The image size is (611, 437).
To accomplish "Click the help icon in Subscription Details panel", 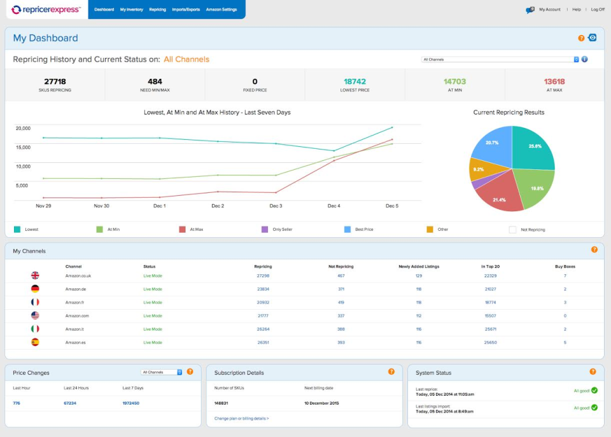I will click(x=391, y=371).
